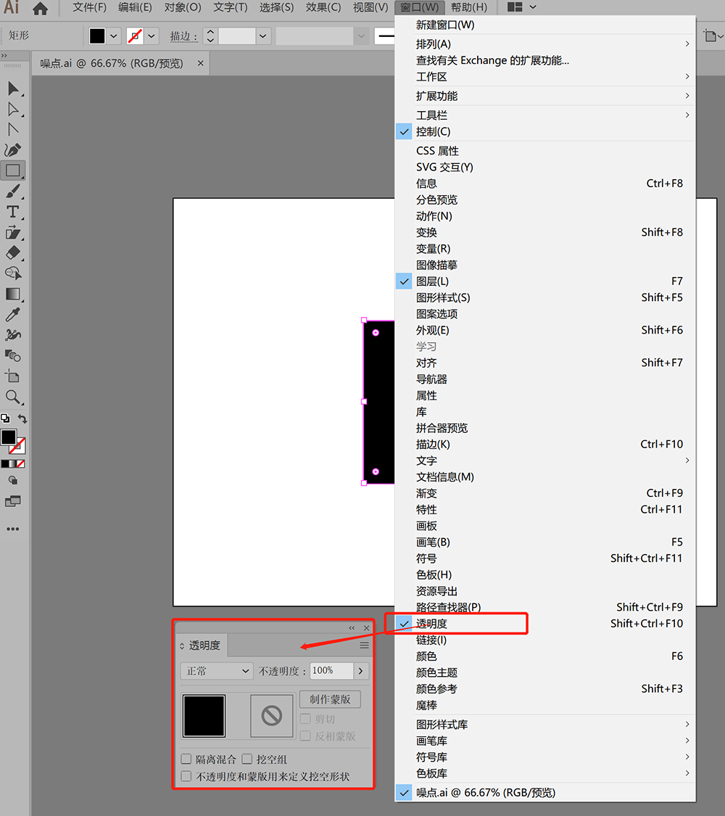Click the black fill swatch in toolbox
The width and height of the screenshot is (725, 816).
8,437
